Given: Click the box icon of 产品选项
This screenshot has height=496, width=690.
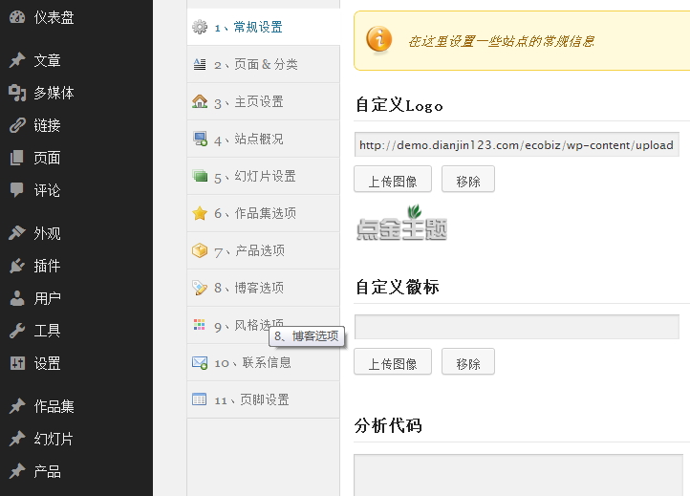Looking at the screenshot, I should pos(200,250).
